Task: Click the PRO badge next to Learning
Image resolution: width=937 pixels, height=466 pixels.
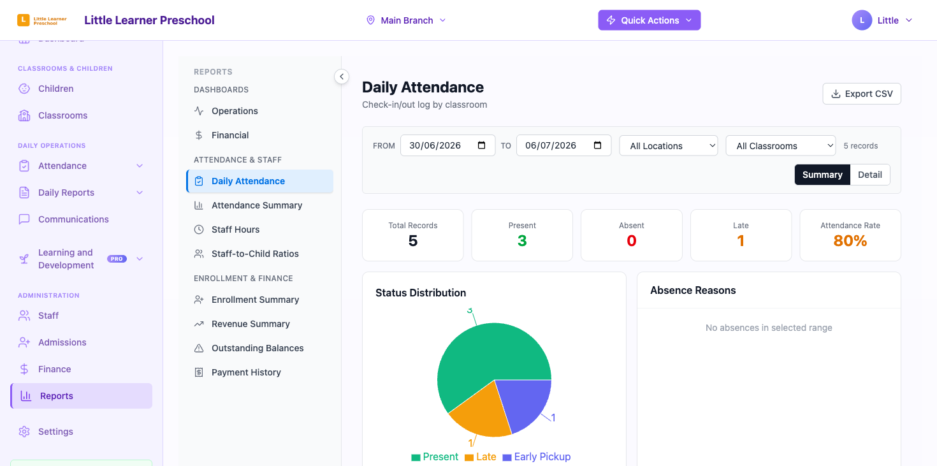Action: (x=117, y=259)
